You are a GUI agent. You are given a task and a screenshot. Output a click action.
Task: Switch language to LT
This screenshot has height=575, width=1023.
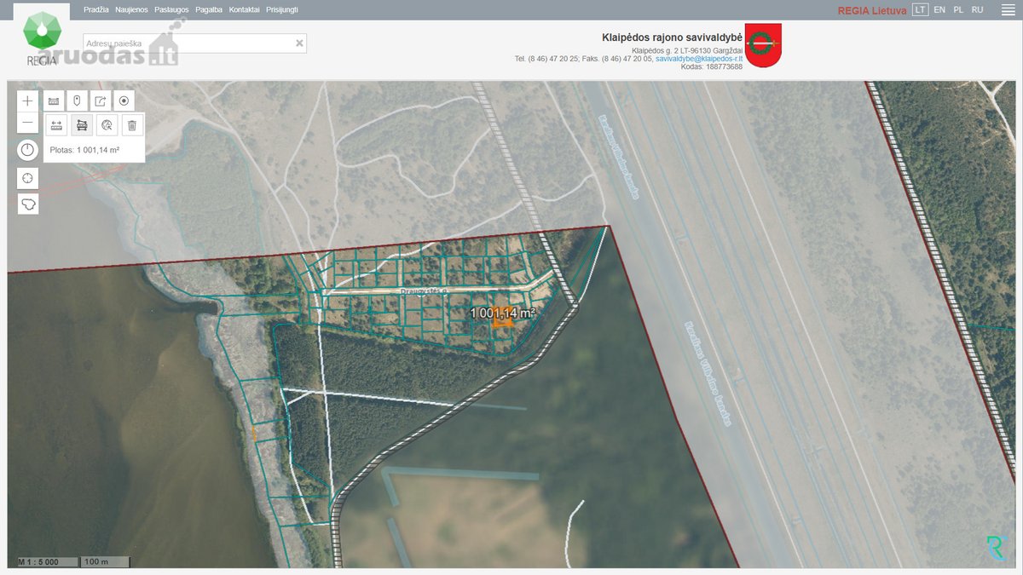click(x=920, y=9)
